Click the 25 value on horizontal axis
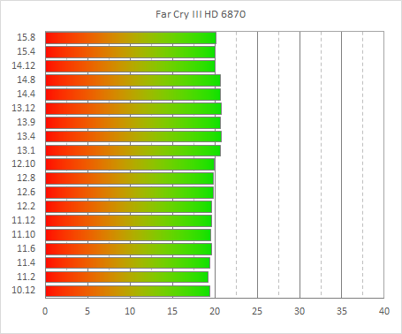The width and height of the screenshot is (402, 334). pos(257,311)
